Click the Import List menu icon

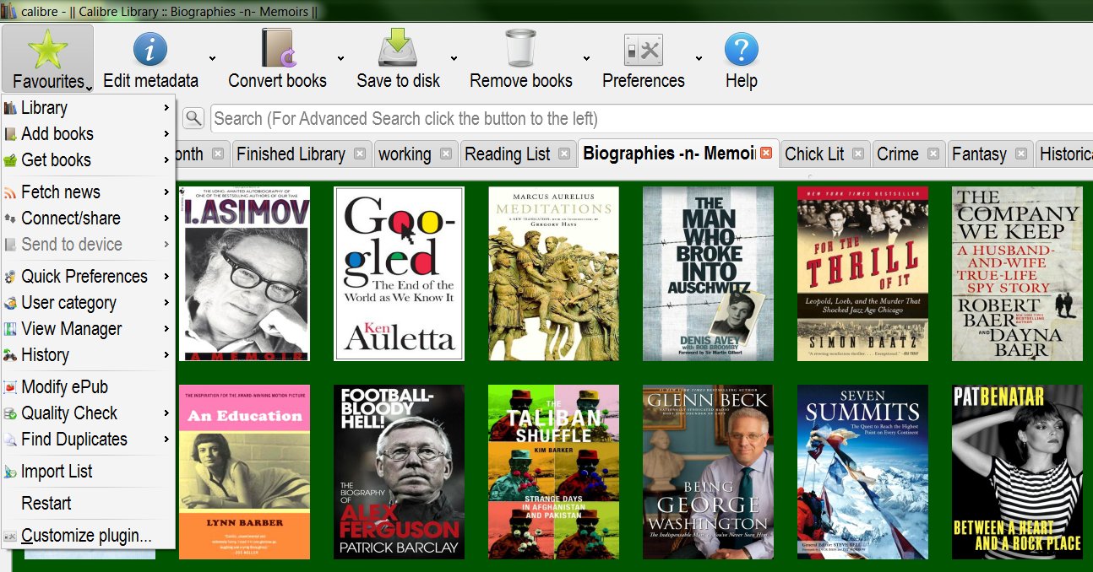pos(10,472)
